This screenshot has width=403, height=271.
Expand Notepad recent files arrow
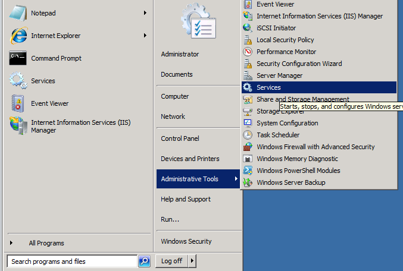145,13
